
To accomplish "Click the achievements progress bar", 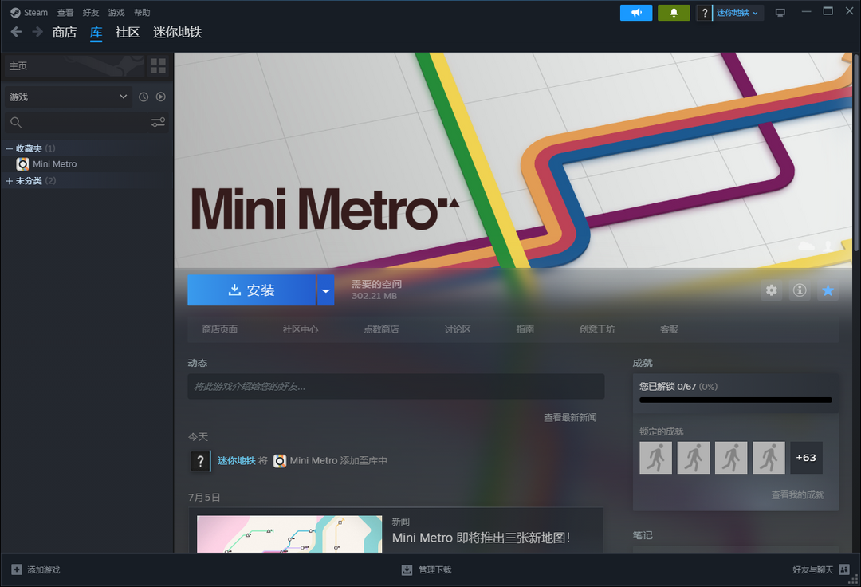I will pyautogui.click(x=736, y=400).
